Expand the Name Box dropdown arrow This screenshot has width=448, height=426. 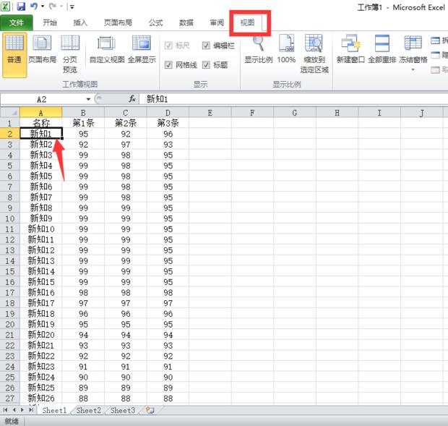click(88, 99)
